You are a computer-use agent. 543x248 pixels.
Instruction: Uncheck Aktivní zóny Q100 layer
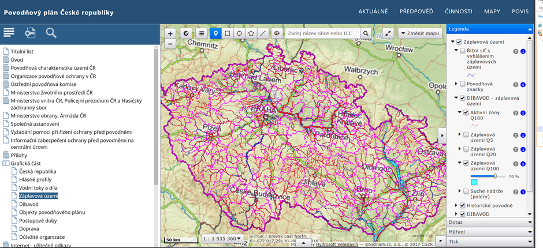(x=467, y=112)
